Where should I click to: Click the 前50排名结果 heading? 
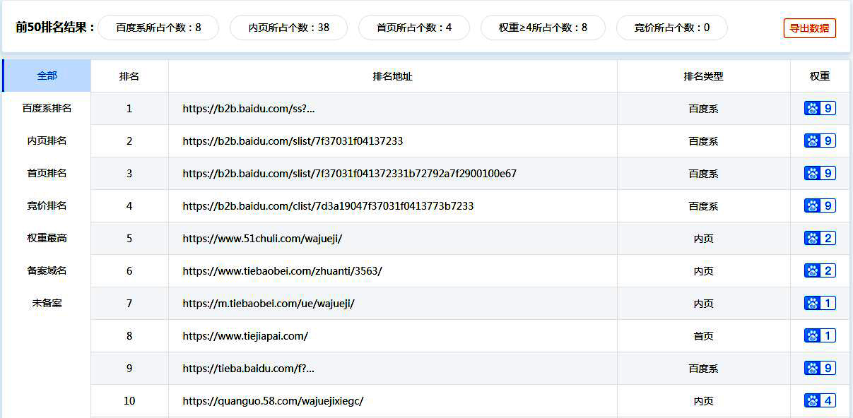pos(55,28)
